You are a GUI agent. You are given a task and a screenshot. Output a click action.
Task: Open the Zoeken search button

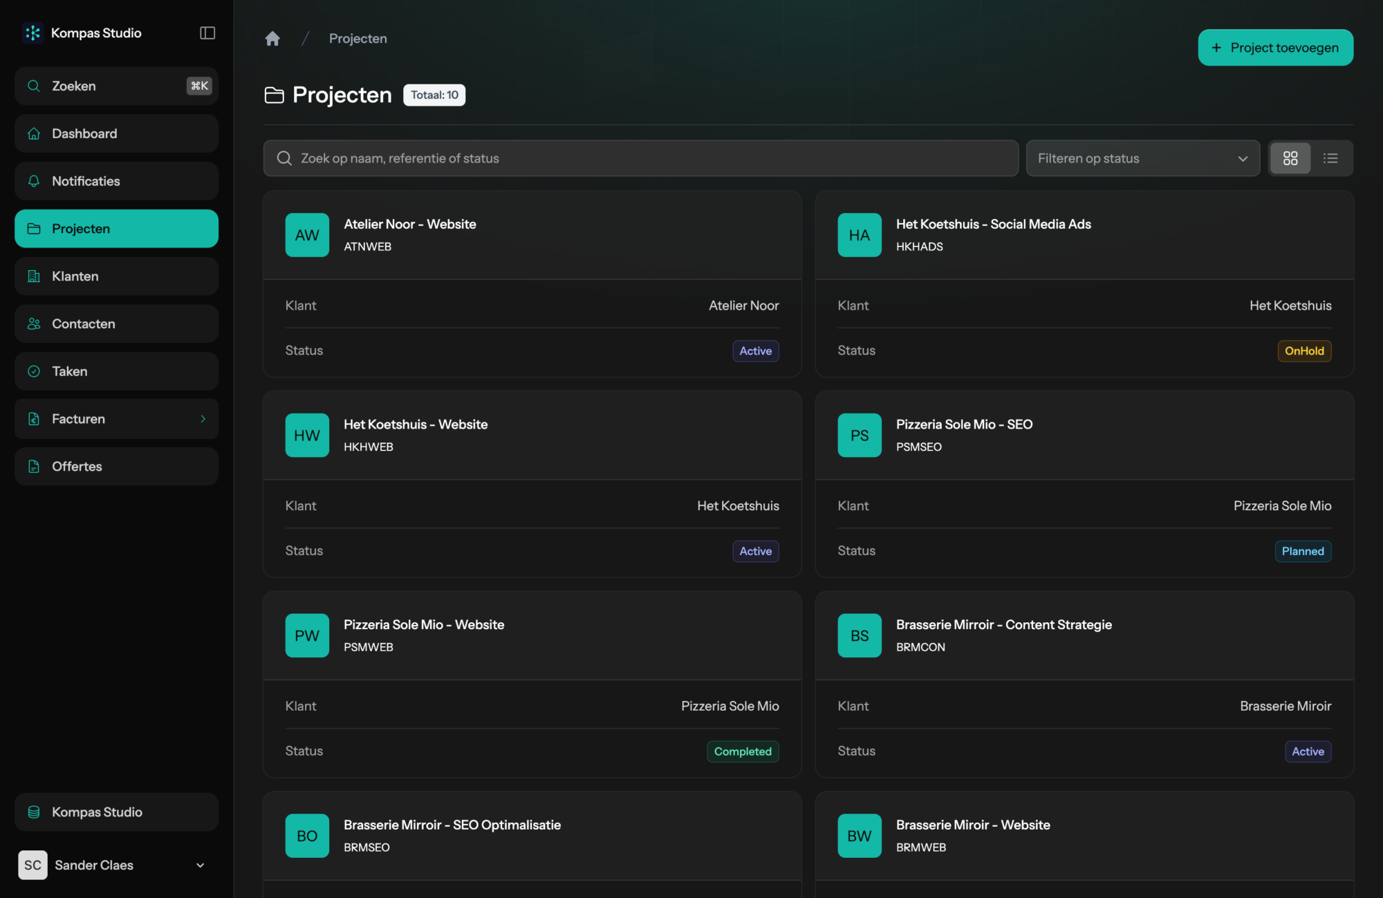click(116, 86)
